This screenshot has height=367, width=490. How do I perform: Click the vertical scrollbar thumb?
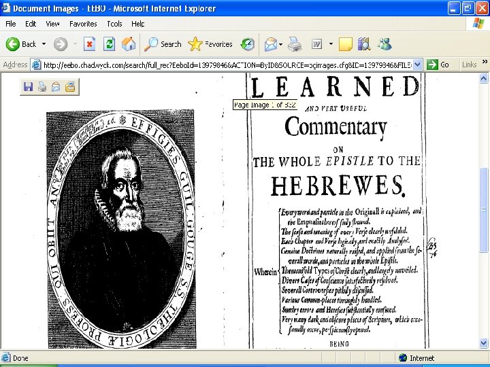483,210
